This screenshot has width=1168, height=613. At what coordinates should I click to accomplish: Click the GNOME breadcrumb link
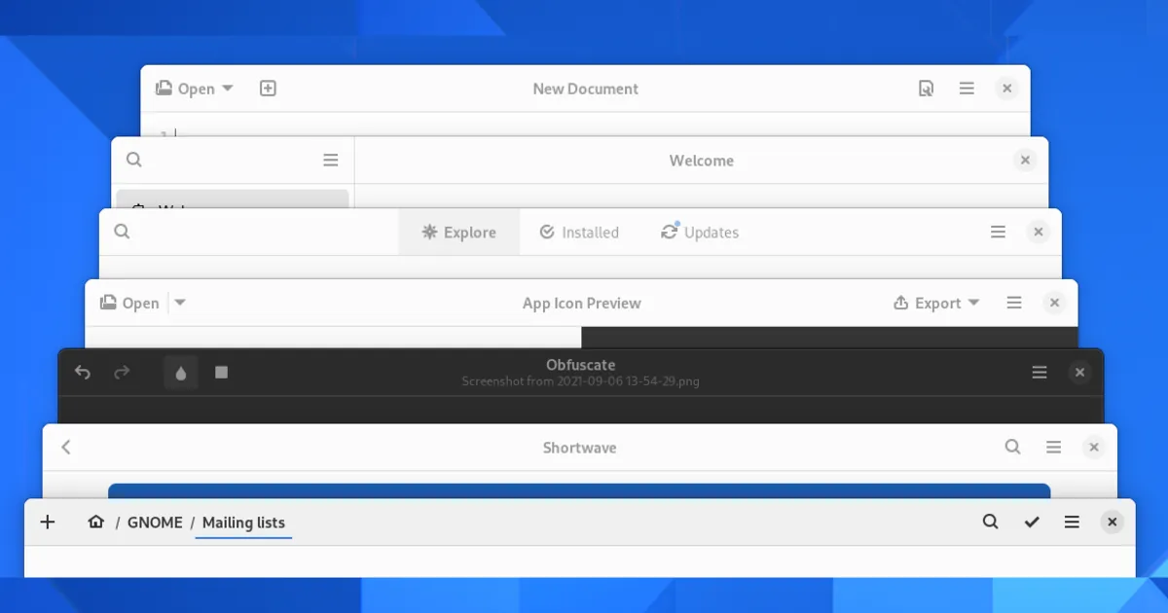click(155, 523)
